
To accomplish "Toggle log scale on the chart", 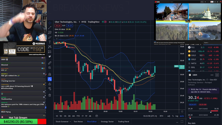I will [x=177, y=116].
